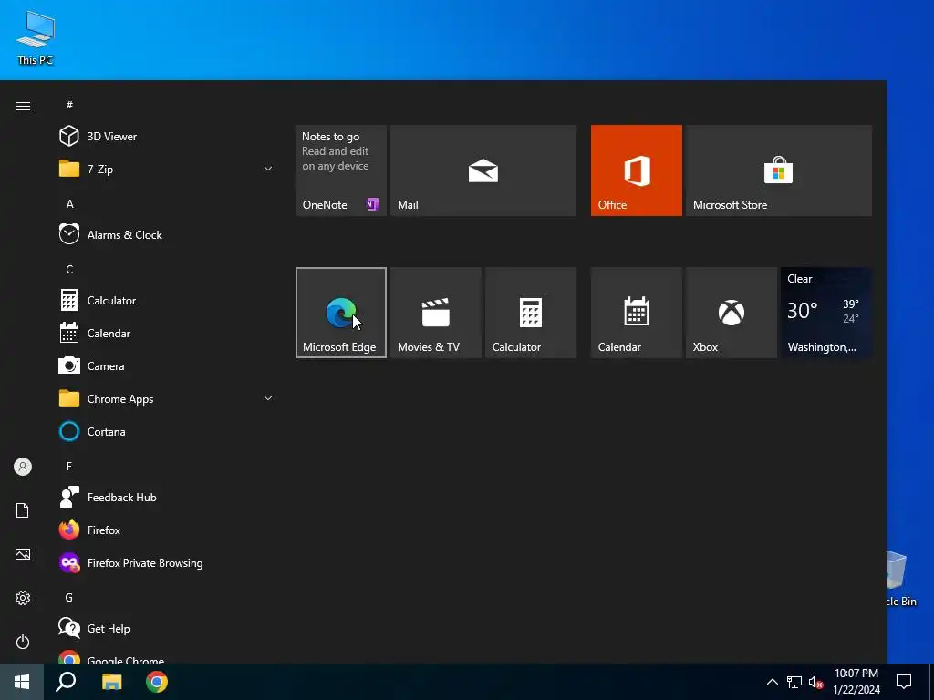Image resolution: width=934 pixels, height=700 pixels.
Task: Select the # letter header in app list
Action: coord(69,105)
